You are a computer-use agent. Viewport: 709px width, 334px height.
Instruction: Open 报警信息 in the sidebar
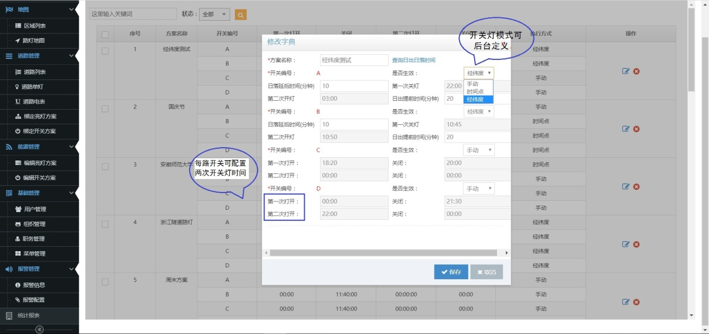(34, 285)
